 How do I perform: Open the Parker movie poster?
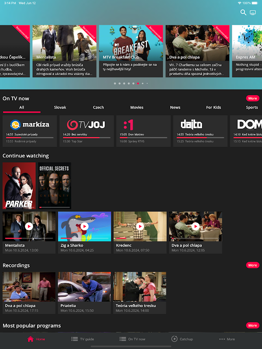(x=19, y=186)
